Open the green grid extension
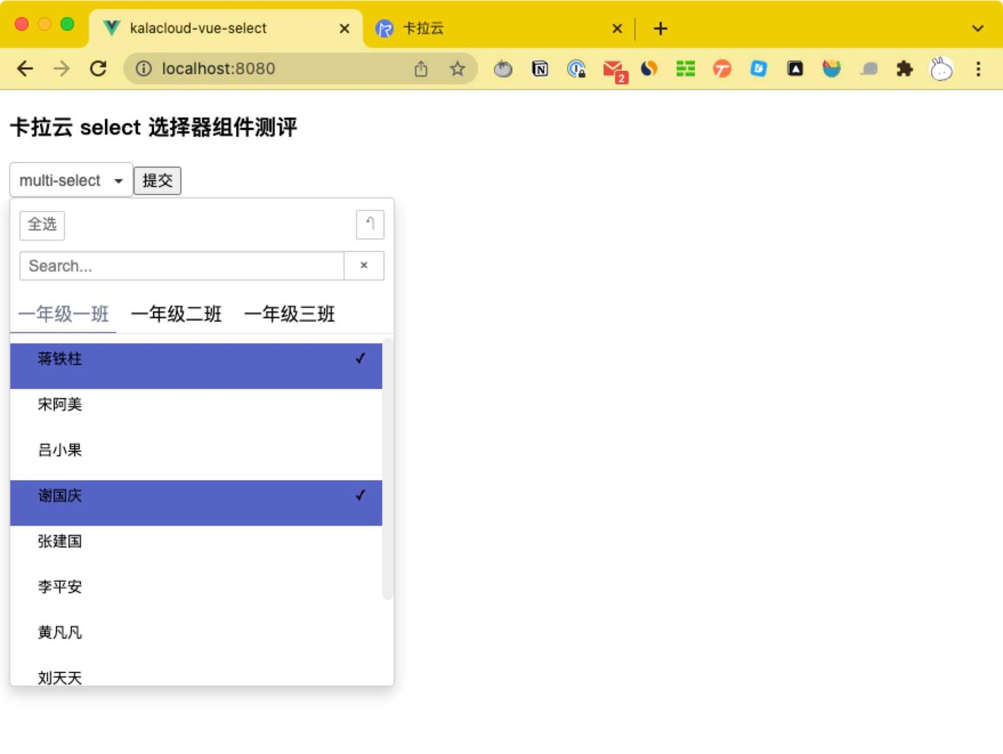This screenshot has width=1003, height=754. tap(686, 69)
